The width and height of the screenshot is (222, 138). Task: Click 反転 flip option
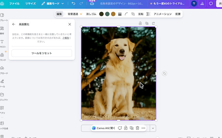coord(141,14)
